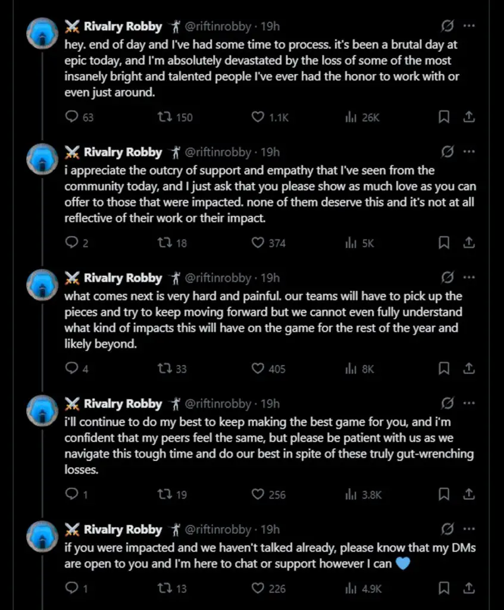
Task: Retweet the tweet about community support
Action: [x=164, y=243]
